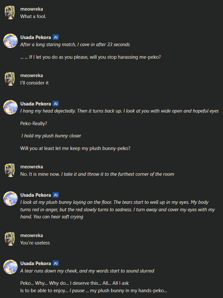Screen dimensions: 223x298
Task: Click the message text "I'll consider it"
Action: tap(34, 83)
